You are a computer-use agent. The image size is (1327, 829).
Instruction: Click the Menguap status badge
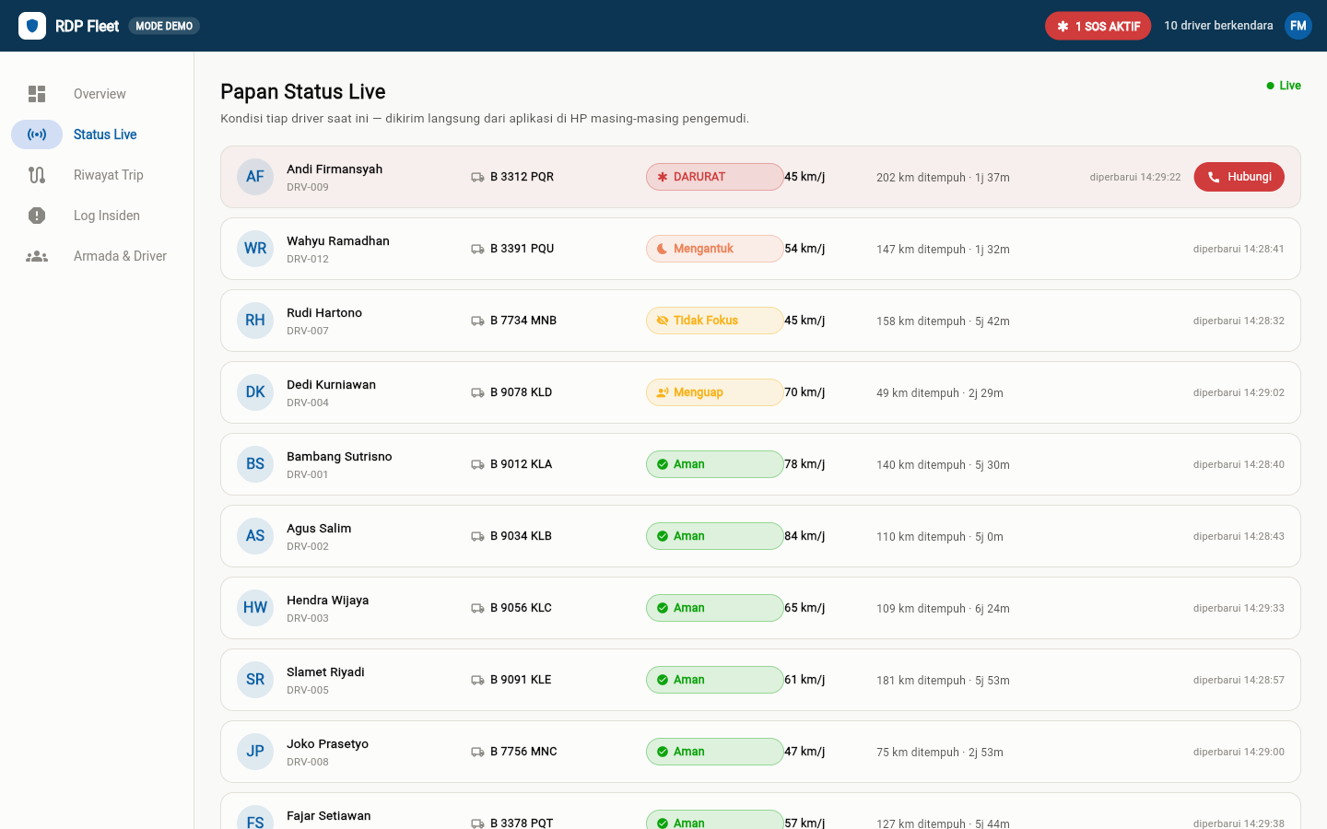(x=715, y=392)
